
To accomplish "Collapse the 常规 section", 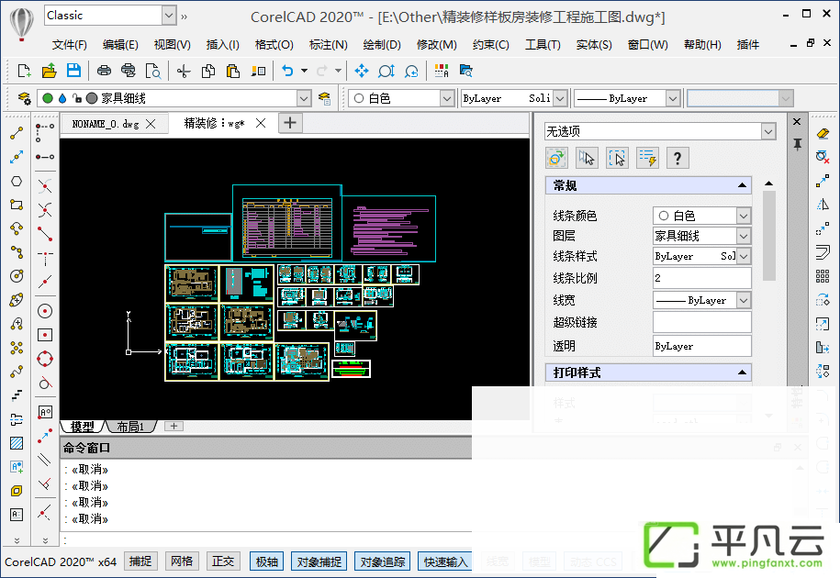I will pyautogui.click(x=742, y=185).
